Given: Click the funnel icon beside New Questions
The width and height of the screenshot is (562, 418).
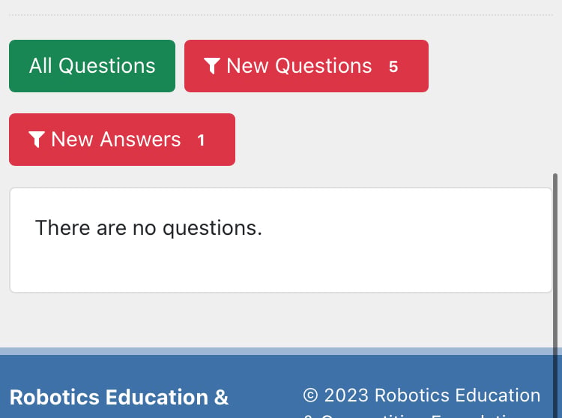Looking at the screenshot, I should point(212,66).
